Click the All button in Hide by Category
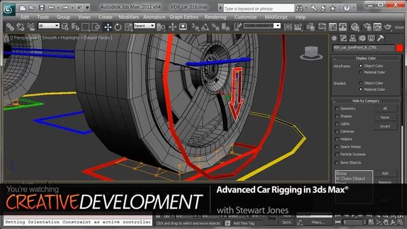The height and width of the screenshot is (229, 407). point(385,109)
